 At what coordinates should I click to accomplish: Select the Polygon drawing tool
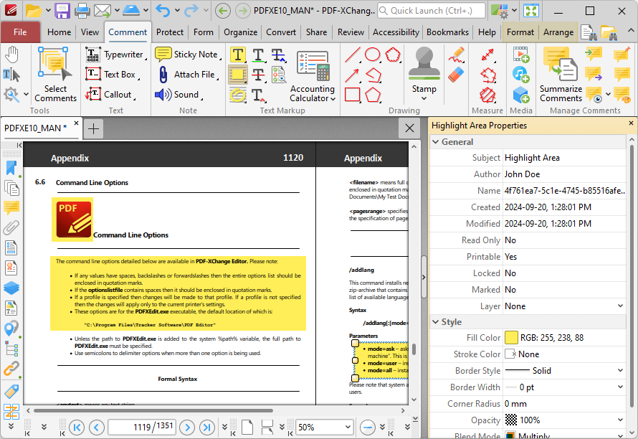click(373, 95)
